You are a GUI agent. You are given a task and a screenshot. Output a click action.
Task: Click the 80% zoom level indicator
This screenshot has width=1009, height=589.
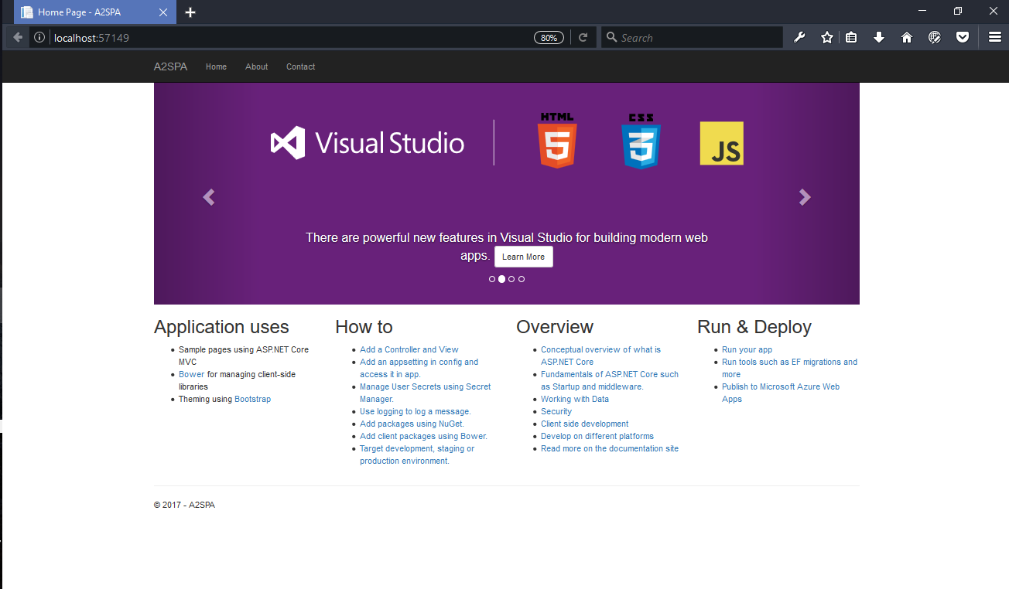click(x=549, y=37)
